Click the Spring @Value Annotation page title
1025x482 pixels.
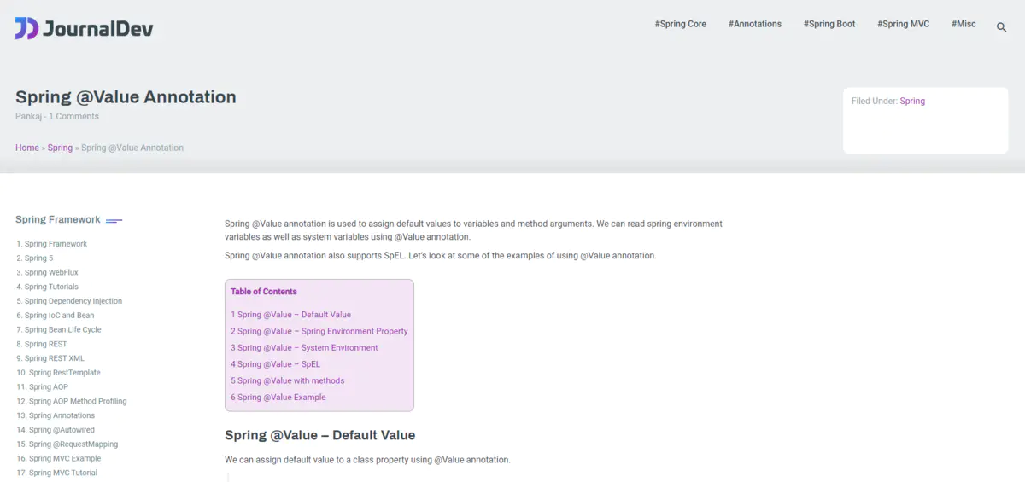pos(126,97)
